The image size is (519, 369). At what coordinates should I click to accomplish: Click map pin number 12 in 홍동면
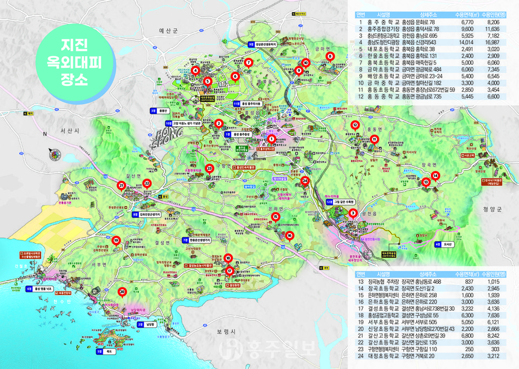[355, 125]
